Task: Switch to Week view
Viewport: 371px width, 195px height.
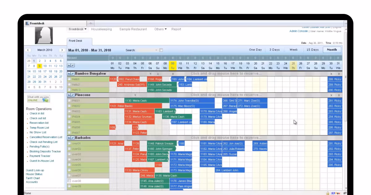Action: [294, 50]
